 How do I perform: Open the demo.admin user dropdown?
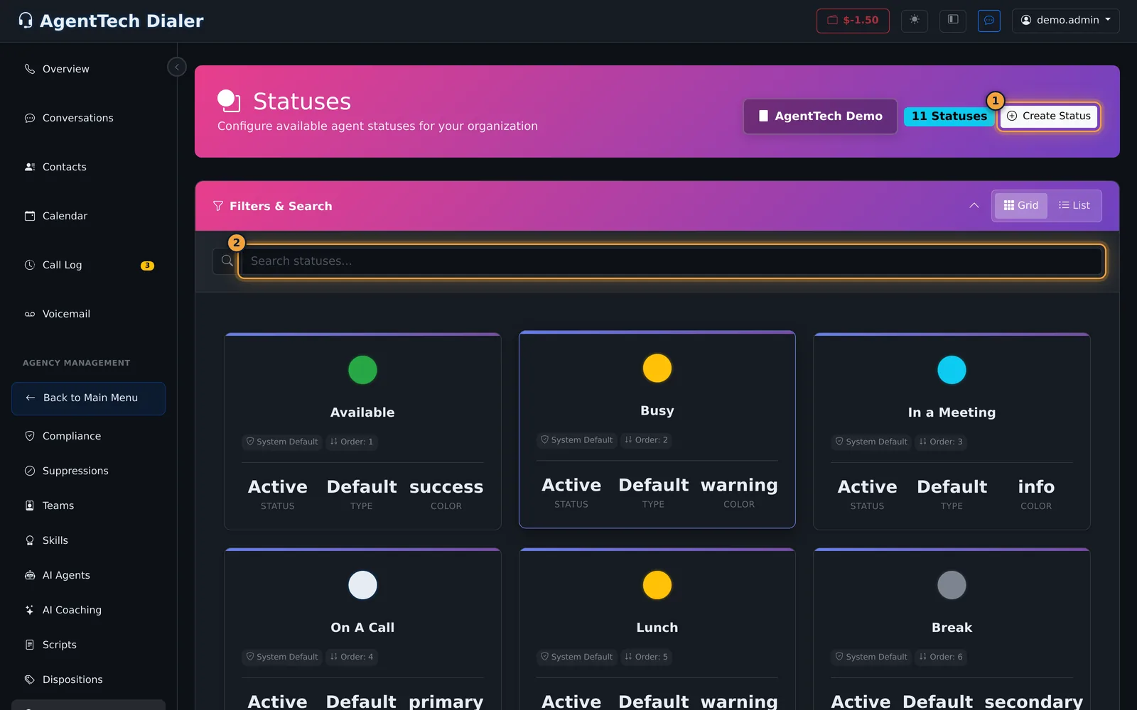(x=1066, y=21)
